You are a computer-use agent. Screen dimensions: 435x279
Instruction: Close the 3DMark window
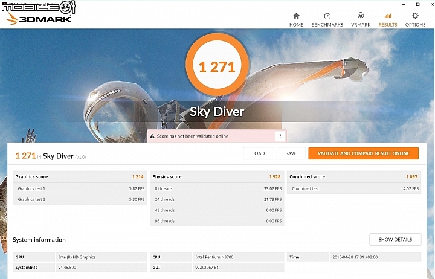coord(431,4)
